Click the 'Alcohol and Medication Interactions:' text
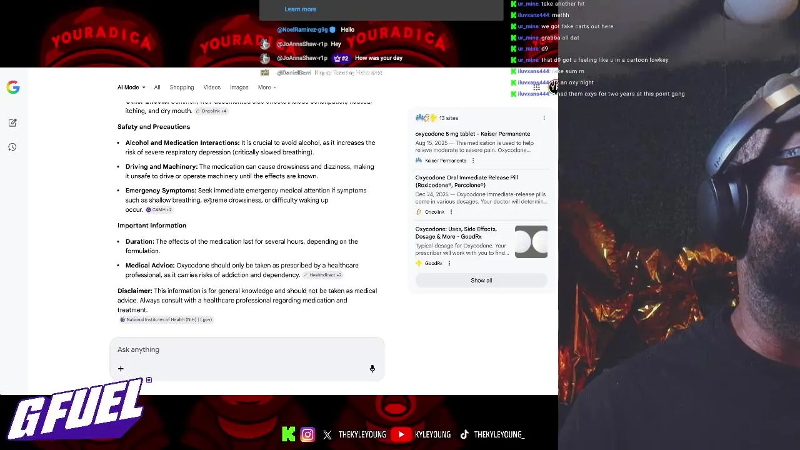 (182, 143)
